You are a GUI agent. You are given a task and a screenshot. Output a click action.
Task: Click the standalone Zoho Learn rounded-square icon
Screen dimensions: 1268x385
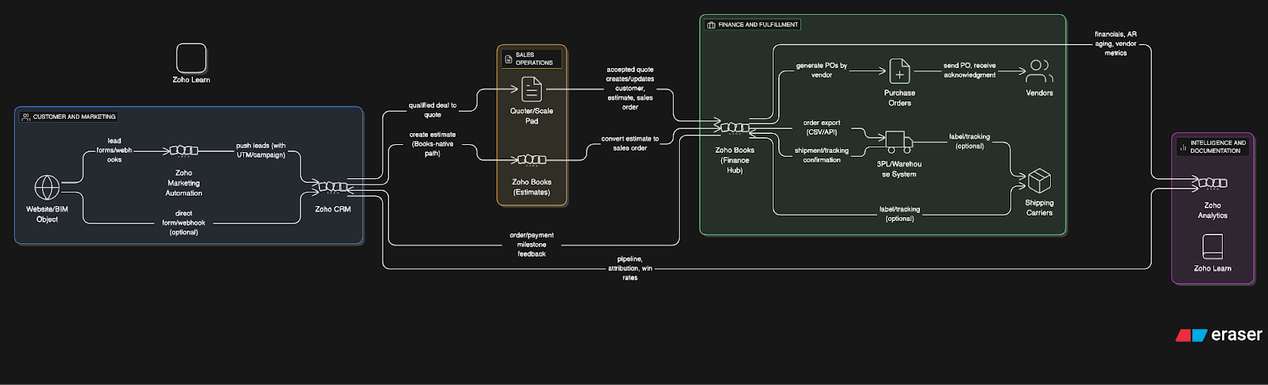[x=191, y=58]
